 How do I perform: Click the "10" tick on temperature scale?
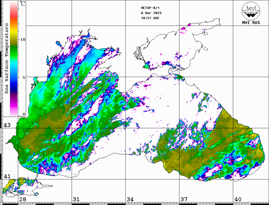tap(23, 39)
